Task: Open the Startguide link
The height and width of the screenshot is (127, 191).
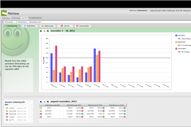Action: tap(186, 11)
